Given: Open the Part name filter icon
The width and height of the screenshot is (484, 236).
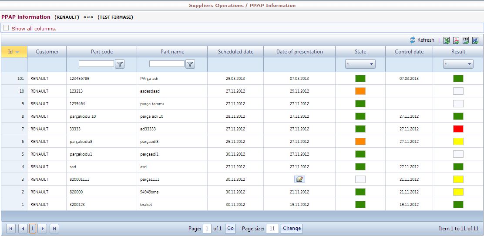Looking at the screenshot, I should click(191, 64).
